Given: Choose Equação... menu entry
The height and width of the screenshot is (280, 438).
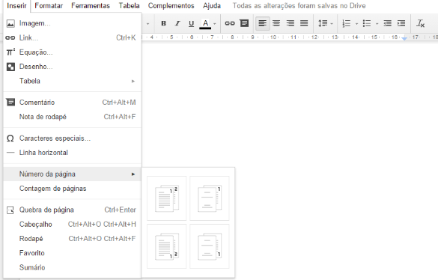Looking at the screenshot, I should point(73,52).
